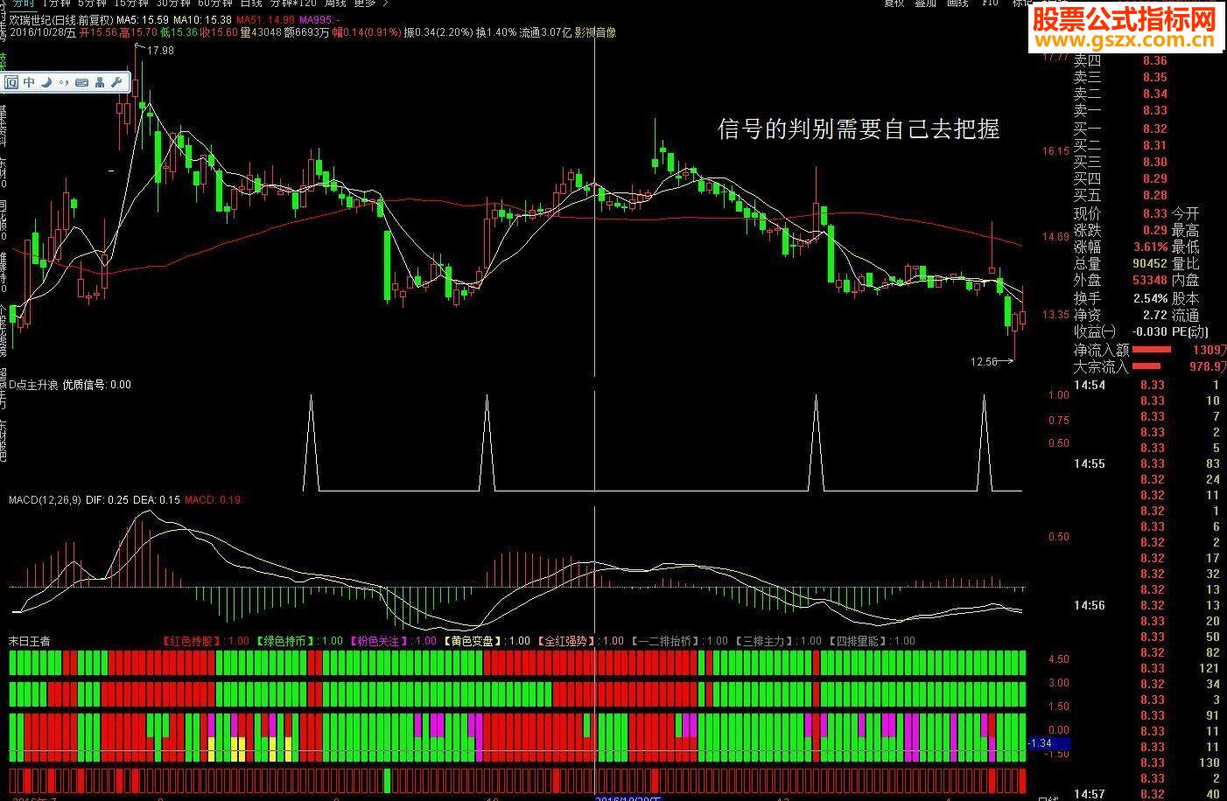The image size is (1227, 801).
Task: Open the IME soft keyboard icon
Action: point(82,83)
